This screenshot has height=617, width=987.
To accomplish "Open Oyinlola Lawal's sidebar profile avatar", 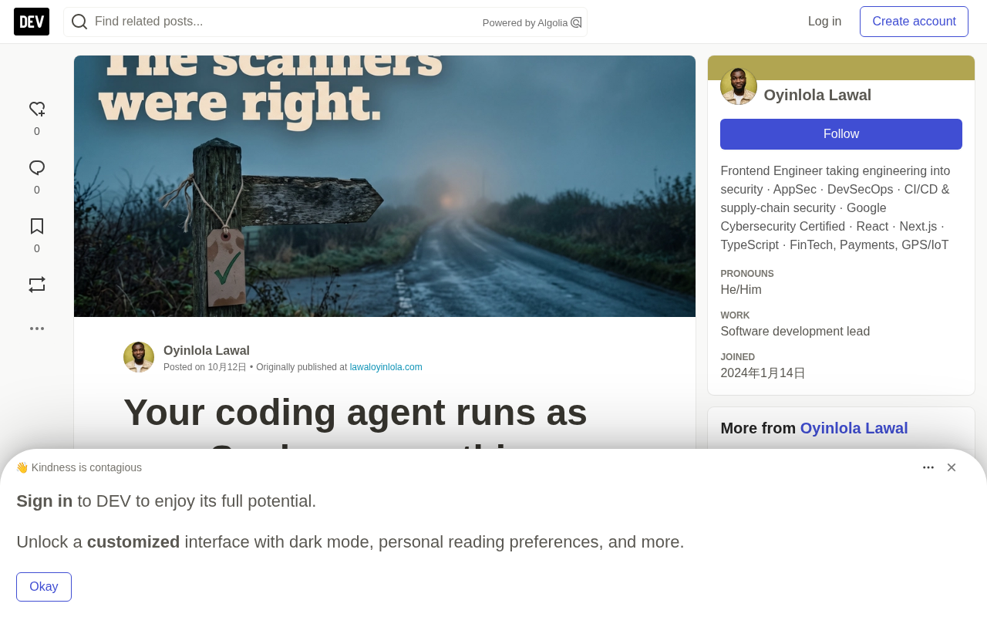I will tap(739, 86).
